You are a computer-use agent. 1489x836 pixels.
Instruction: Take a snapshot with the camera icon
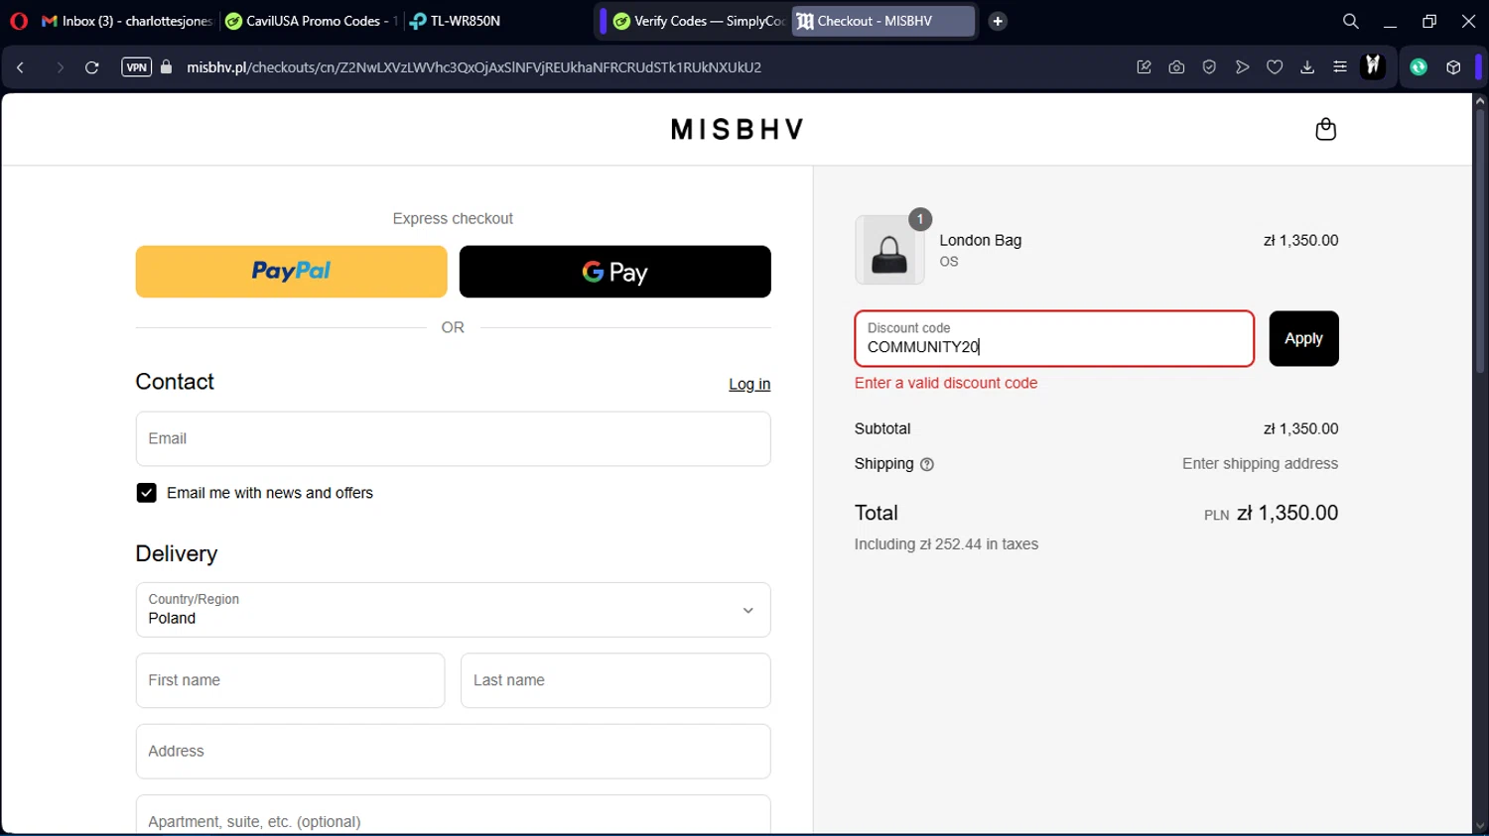1176,67
